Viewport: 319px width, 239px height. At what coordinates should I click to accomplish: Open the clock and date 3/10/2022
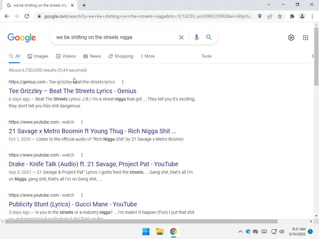pyautogui.click(x=297, y=232)
